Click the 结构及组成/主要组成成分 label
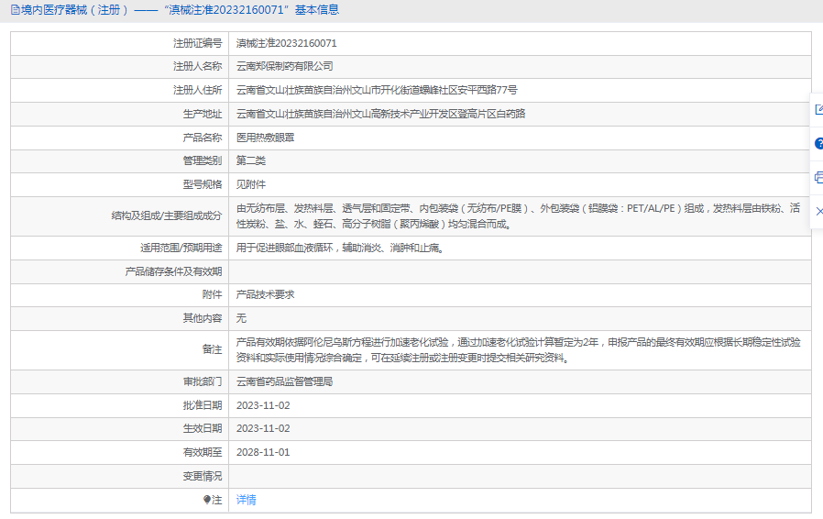Image resolution: width=823 pixels, height=519 pixels. (167, 215)
